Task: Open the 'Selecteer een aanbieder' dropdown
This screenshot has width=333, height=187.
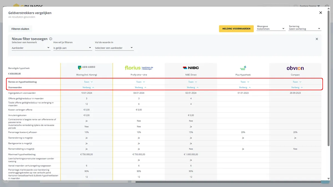Action: [x=114, y=48]
